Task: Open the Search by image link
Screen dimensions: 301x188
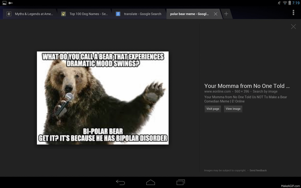Action: point(265,91)
